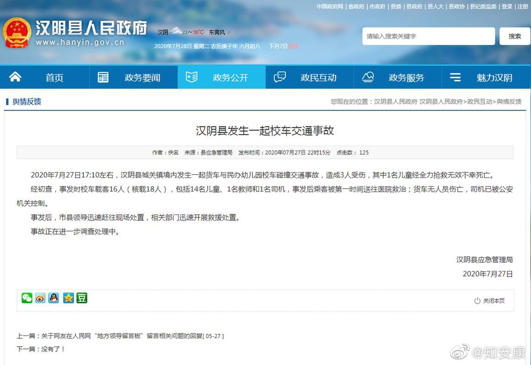The width and height of the screenshot is (531, 365).
Task: Share article via QQ penguin icon
Action: point(54,298)
